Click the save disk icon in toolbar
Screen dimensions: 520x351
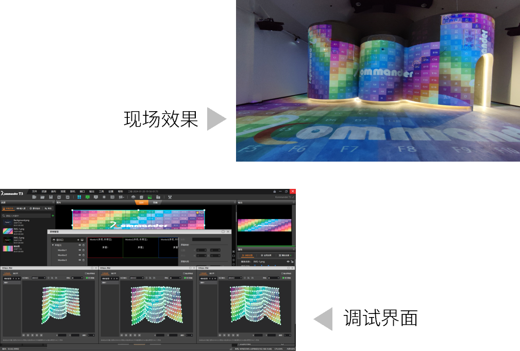pyautogui.click(x=51, y=197)
